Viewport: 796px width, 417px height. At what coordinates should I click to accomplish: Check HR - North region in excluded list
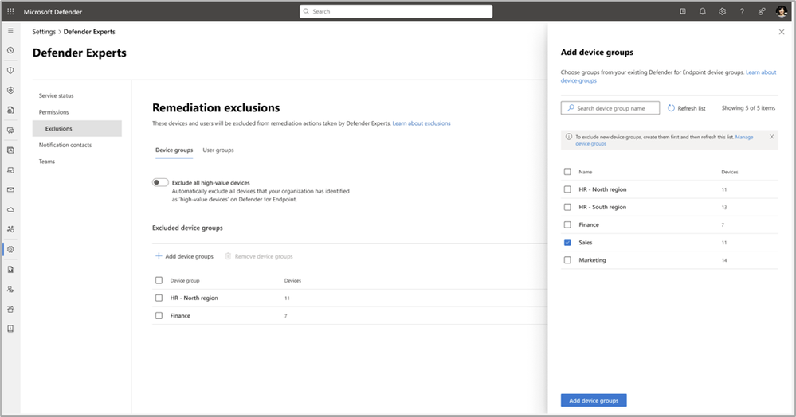[159, 298]
